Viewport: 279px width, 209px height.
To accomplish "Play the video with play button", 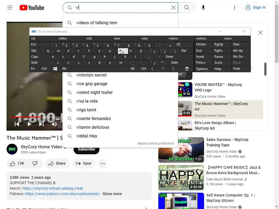I will (x=29, y=124).
